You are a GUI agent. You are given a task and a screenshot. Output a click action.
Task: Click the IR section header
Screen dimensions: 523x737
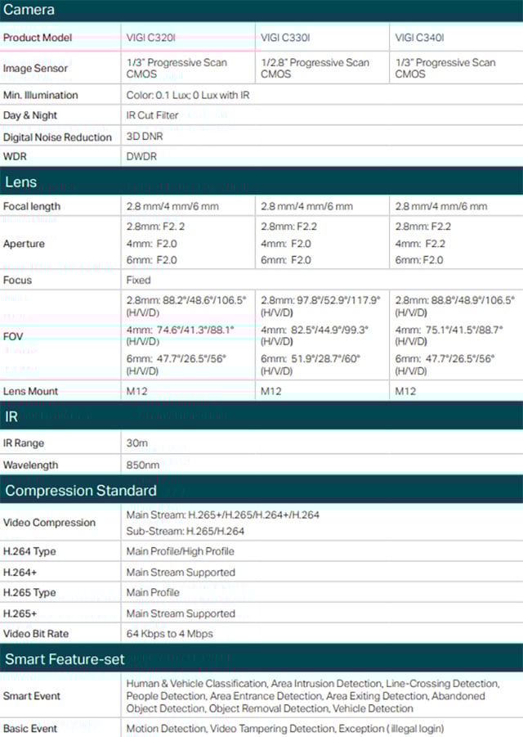tap(261, 416)
